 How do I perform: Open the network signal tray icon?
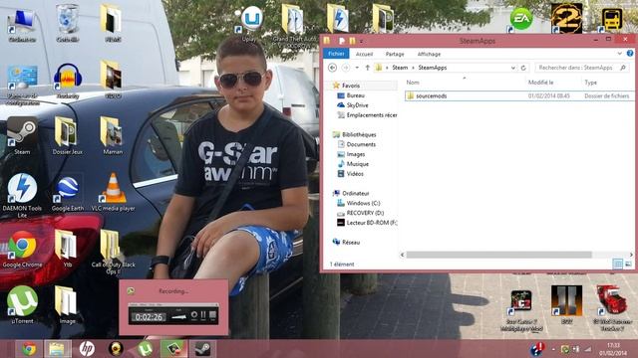click(588, 349)
